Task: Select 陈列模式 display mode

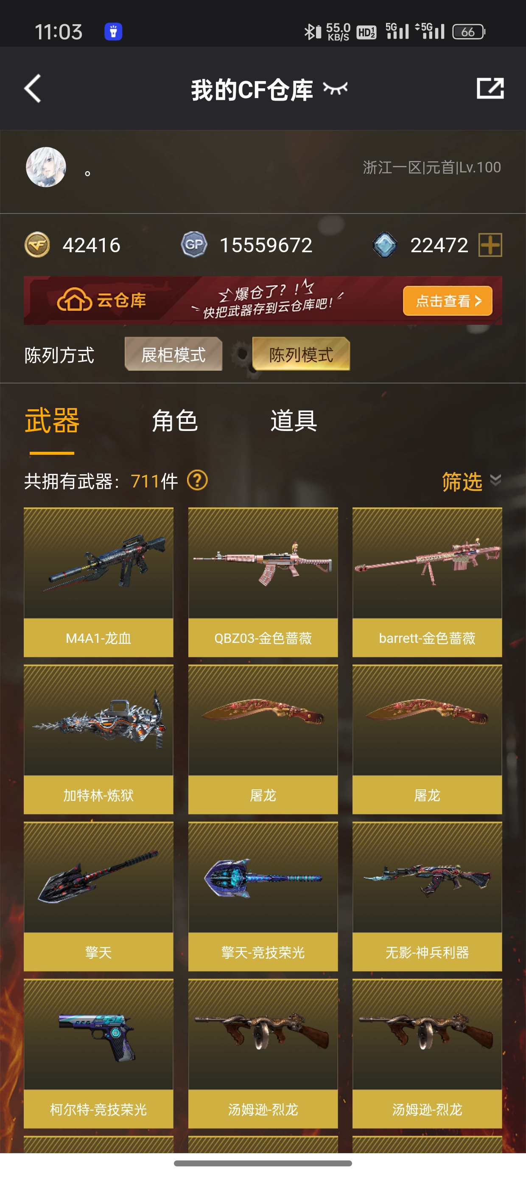Action: (301, 354)
